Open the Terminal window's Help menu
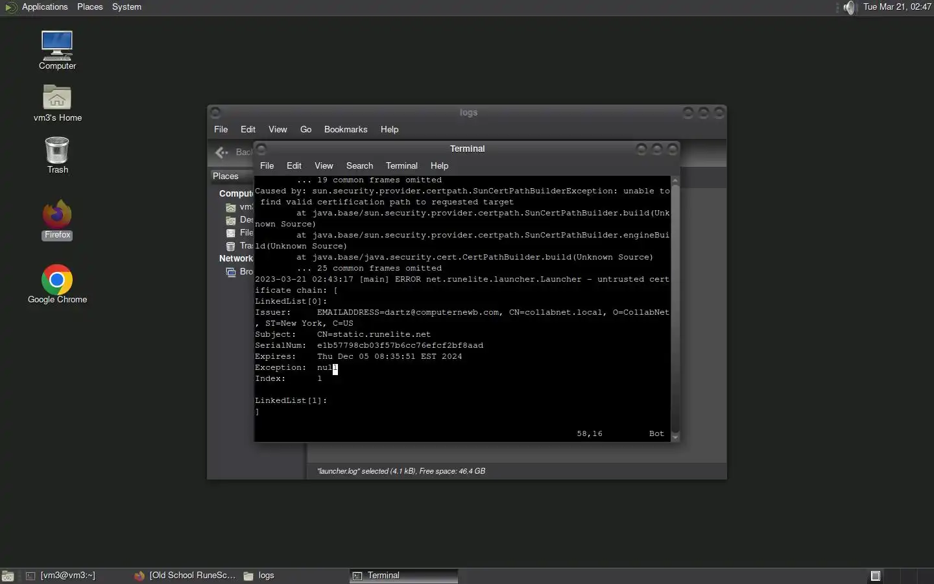The height and width of the screenshot is (584, 934). click(x=439, y=165)
